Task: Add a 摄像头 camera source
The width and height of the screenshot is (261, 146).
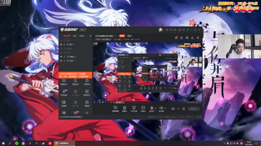Action: tap(125, 109)
